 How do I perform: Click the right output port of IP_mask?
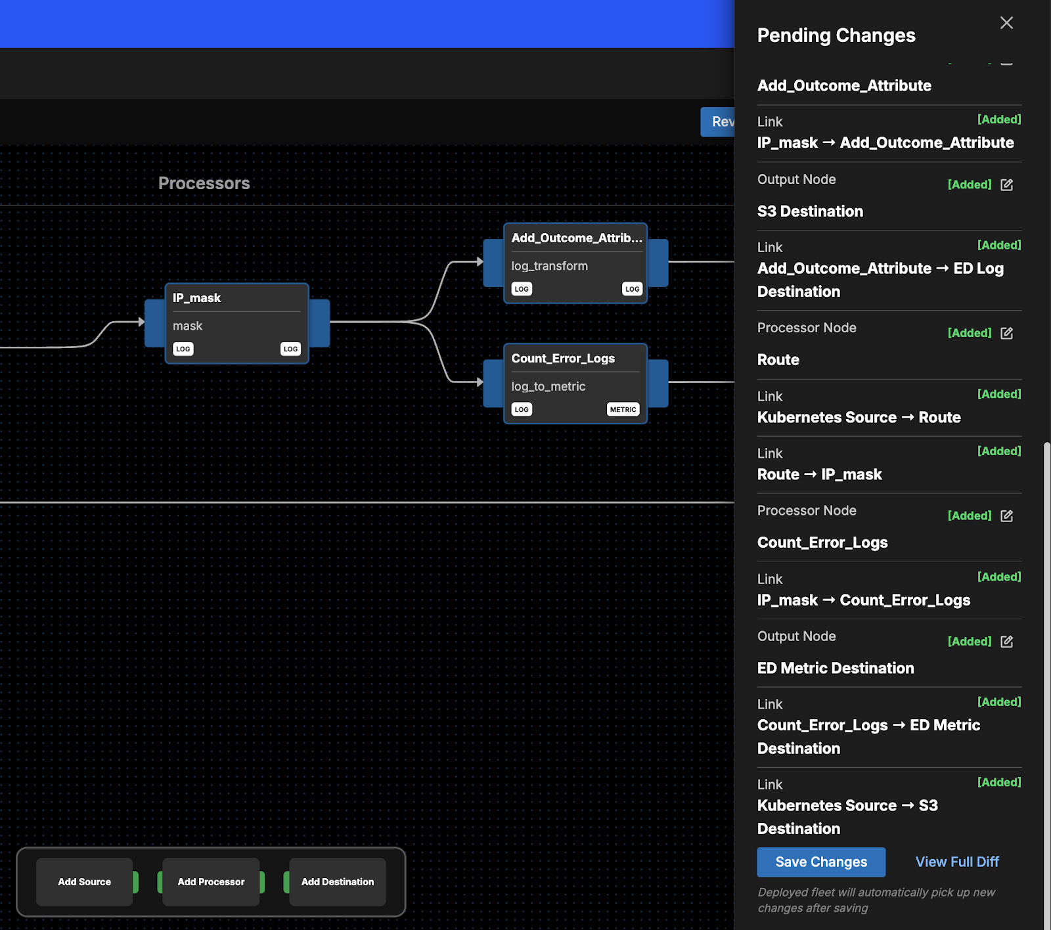(320, 322)
